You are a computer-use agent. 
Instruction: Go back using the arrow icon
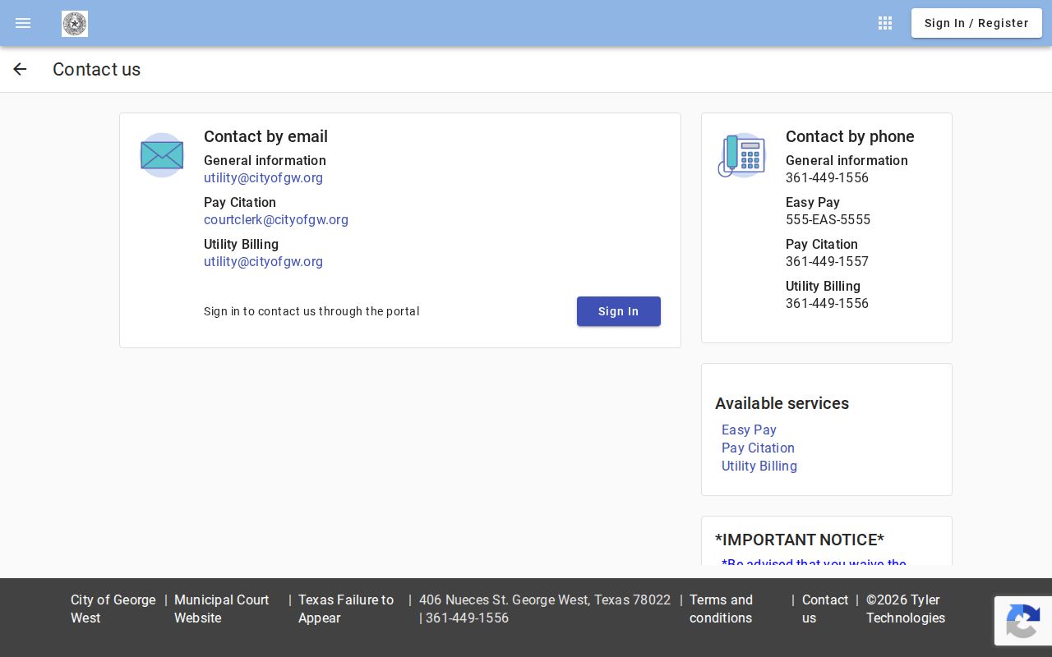(20, 69)
